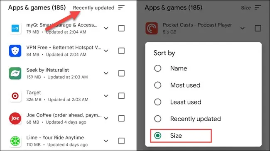The width and height of the screenshot is (270, 151).
Task: Expand the Seek by iNaturalist chevron
Action: click(106, 73)
